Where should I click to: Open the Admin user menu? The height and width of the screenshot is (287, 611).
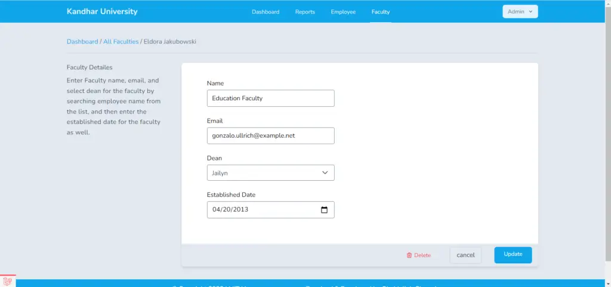tap(520, 12)
